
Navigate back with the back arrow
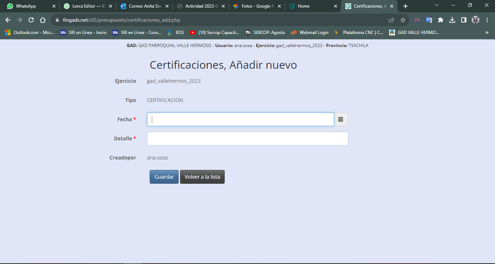pyautogui.click(x=8, y=20)
